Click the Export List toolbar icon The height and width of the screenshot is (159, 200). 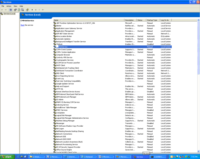click(22, 10)
